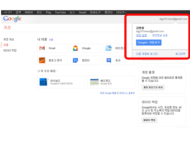Open the 더보기 dropdown in top bar
The image size is (190, 143).
coord(121,12)
